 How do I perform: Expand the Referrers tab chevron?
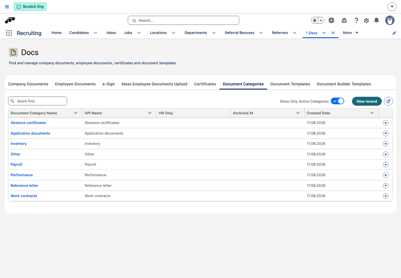[x=294, y=33]
